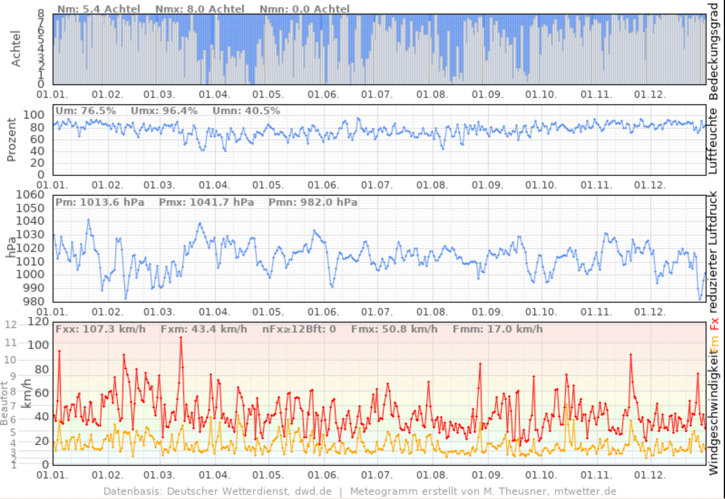
Task: Select the 'Um: 76.5%' humidity average label
Action: pyautogui.click(x=77, y=111)
